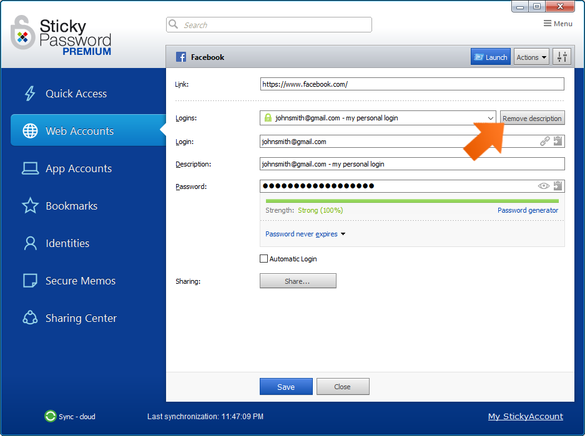Switch to Identities section
The image size is (585, 436).
coord(67,243)
